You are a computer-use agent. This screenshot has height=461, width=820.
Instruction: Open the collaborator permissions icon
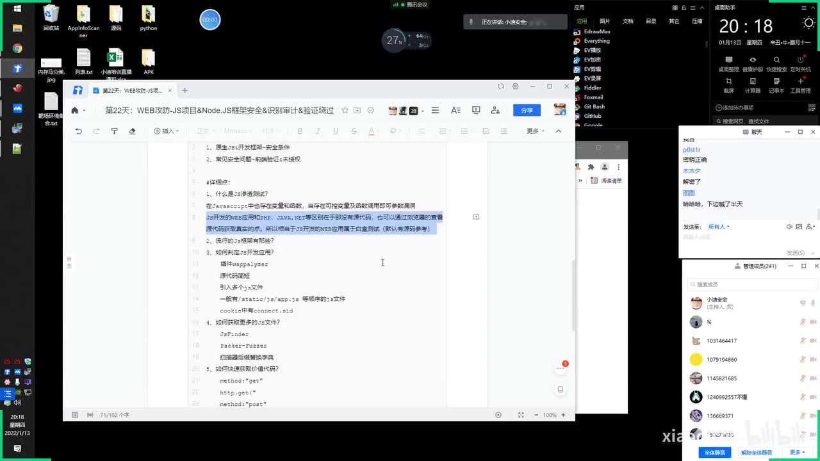495,110
